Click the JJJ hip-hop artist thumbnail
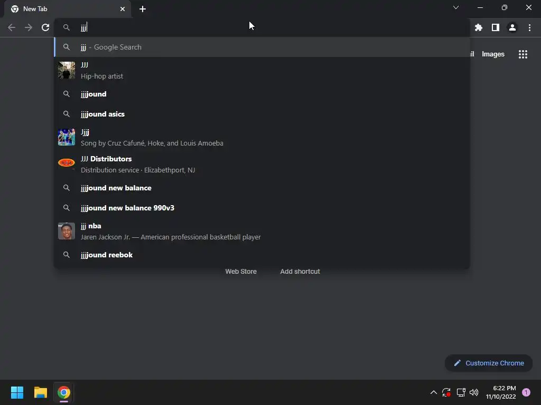This screenshot has width=541, height=405. tap(67, 70)
